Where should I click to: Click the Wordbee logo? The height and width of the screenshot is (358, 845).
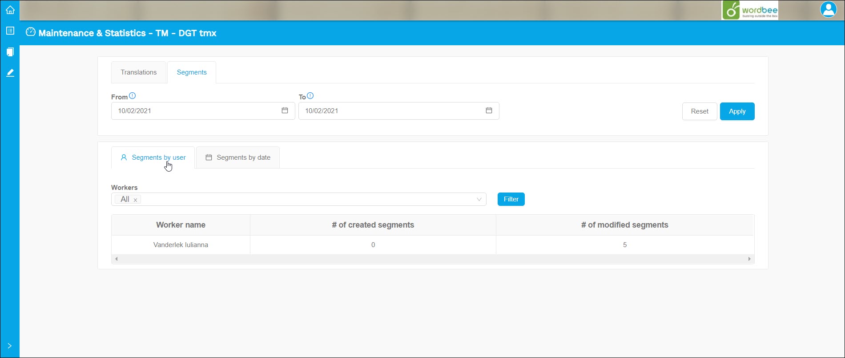[750, 10]
